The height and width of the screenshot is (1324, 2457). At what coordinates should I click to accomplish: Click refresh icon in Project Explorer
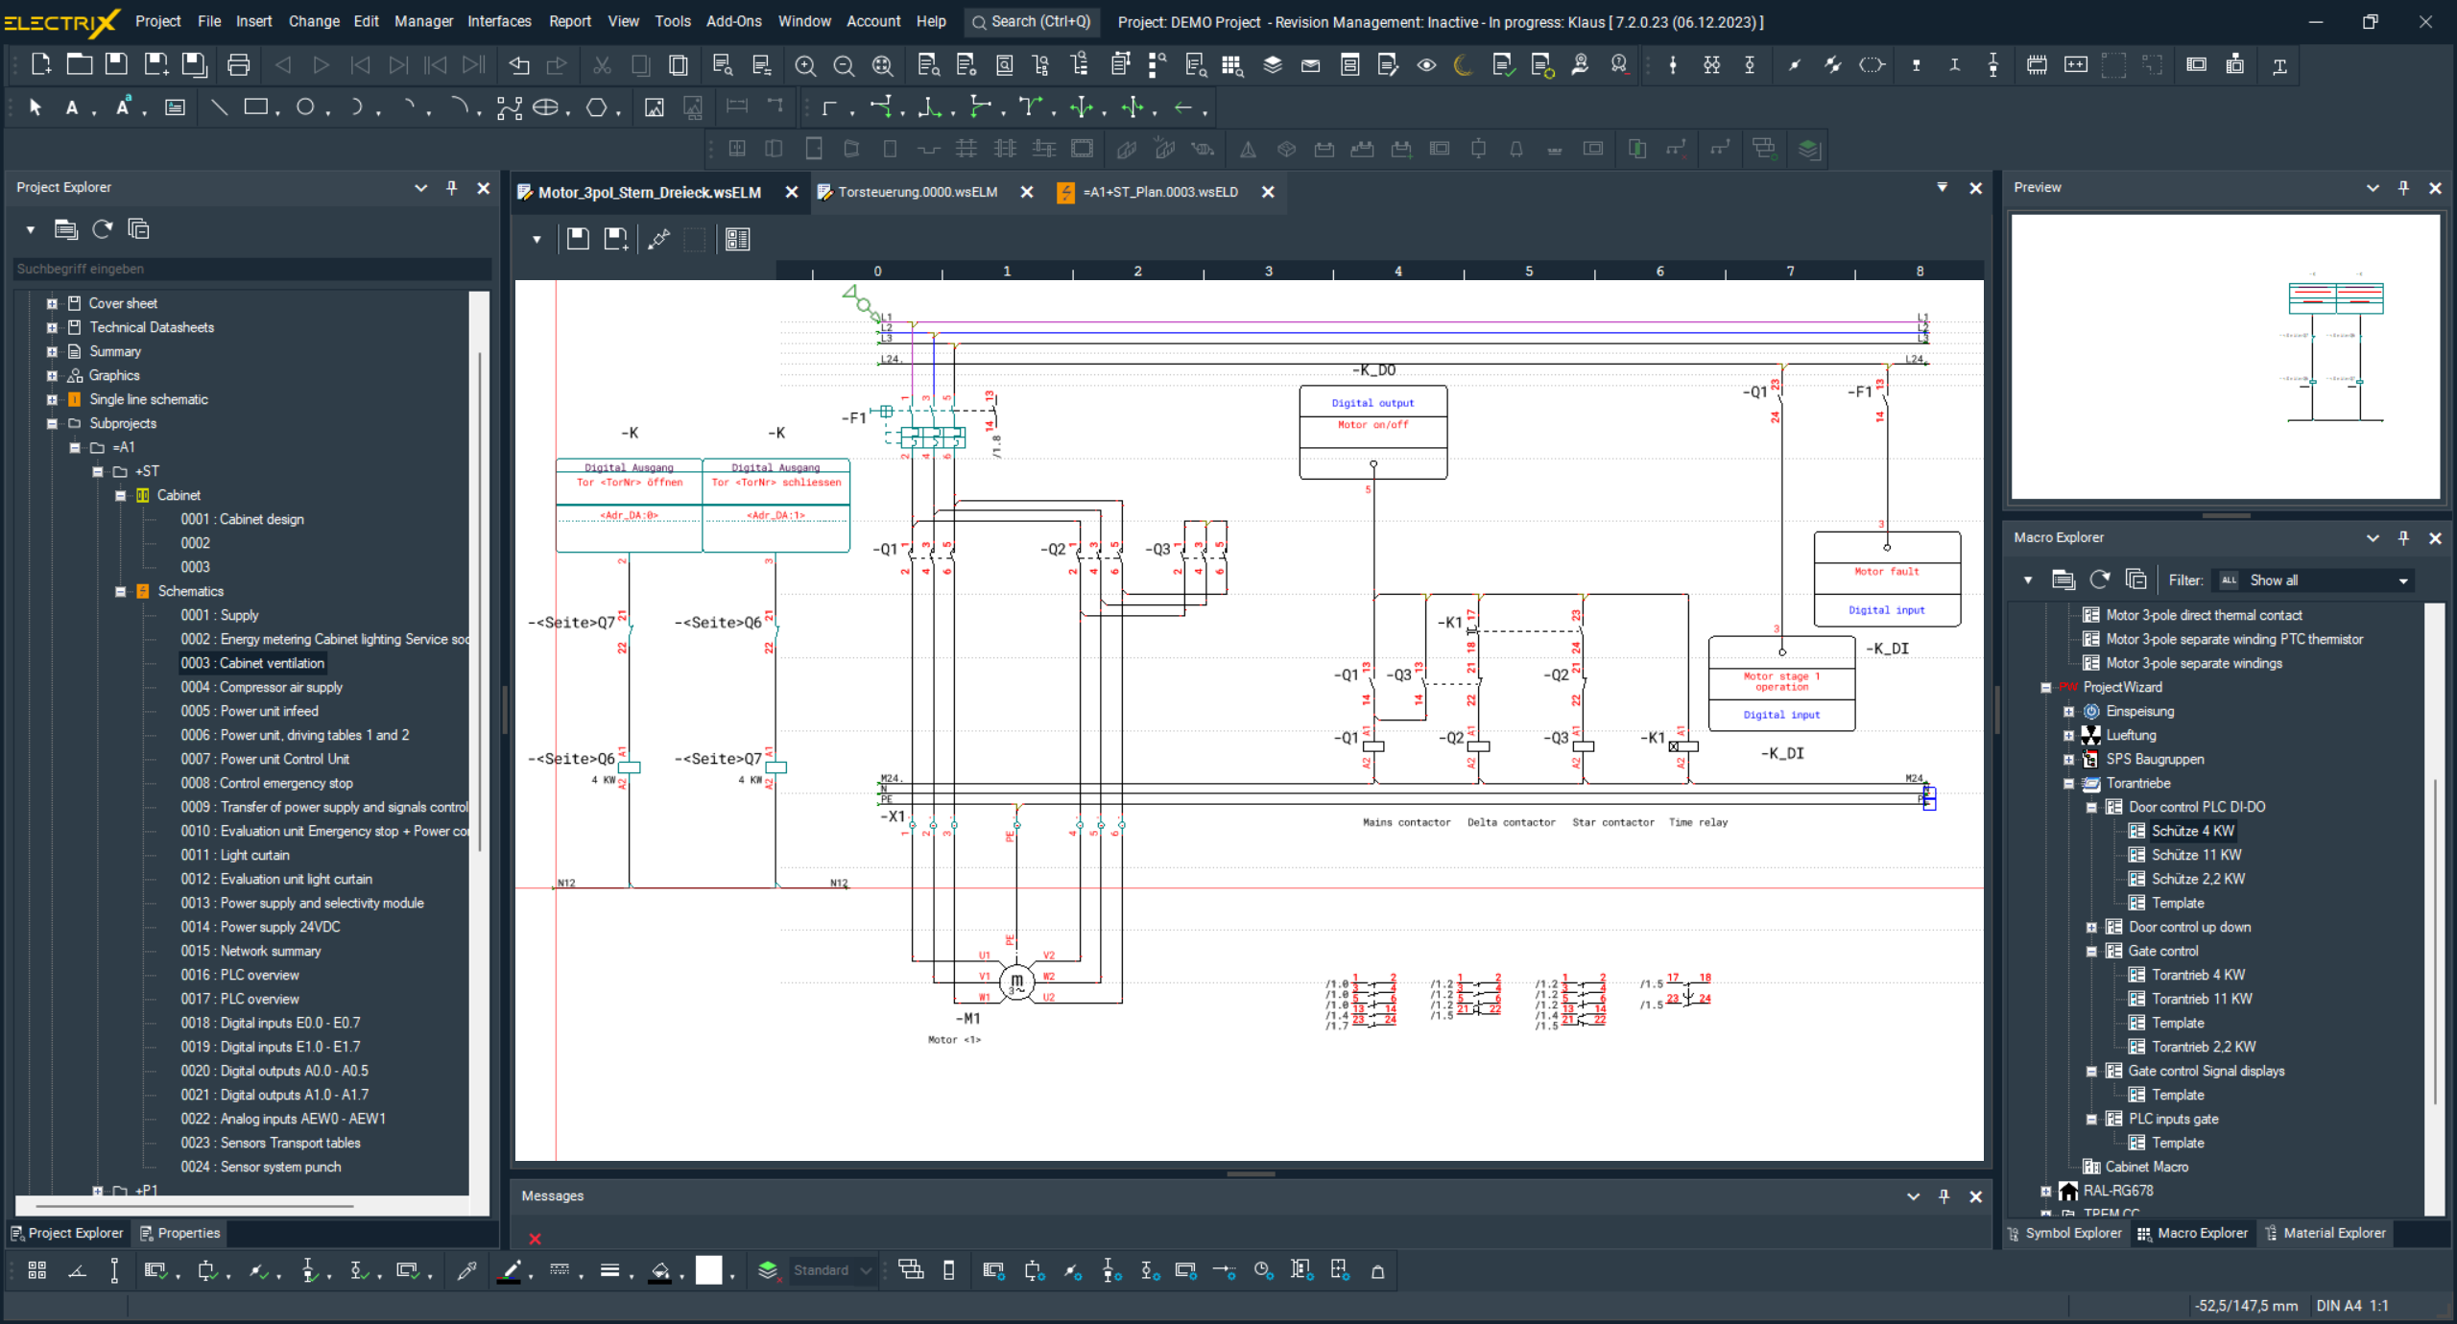[103, 229]
